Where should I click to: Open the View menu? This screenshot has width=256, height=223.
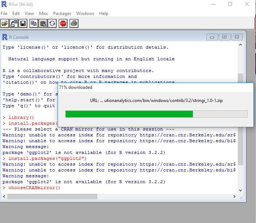(30, 14)
